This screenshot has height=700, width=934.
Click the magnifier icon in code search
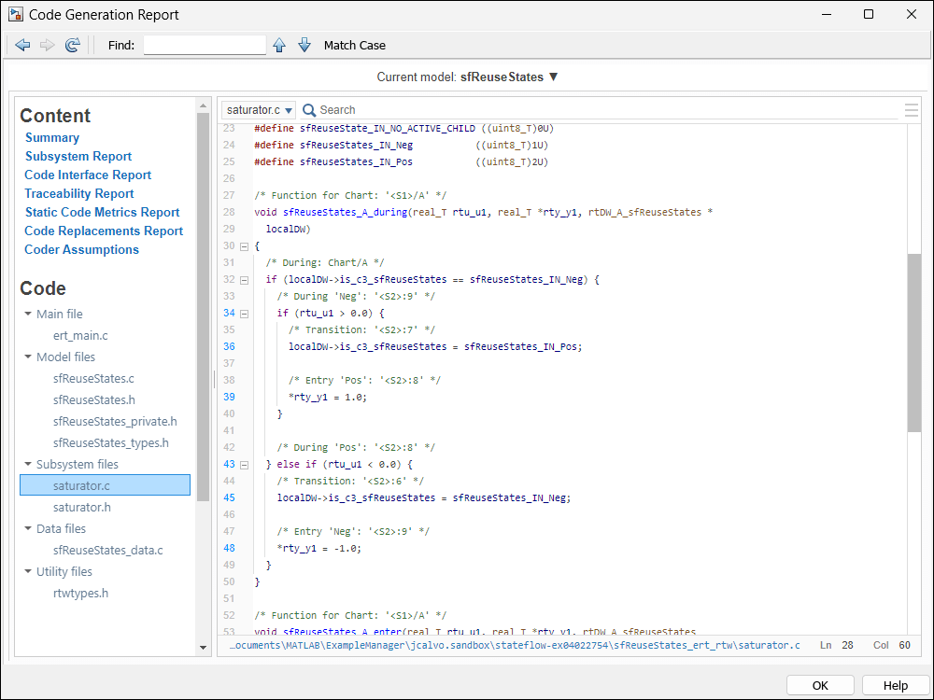(309, 110)
